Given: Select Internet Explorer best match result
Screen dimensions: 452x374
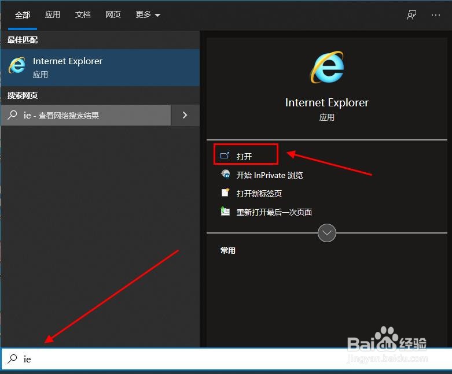Looking at the screenshot, I should [x=100, y=68].
